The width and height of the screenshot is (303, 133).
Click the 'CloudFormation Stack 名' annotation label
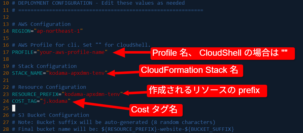point(190,70)
